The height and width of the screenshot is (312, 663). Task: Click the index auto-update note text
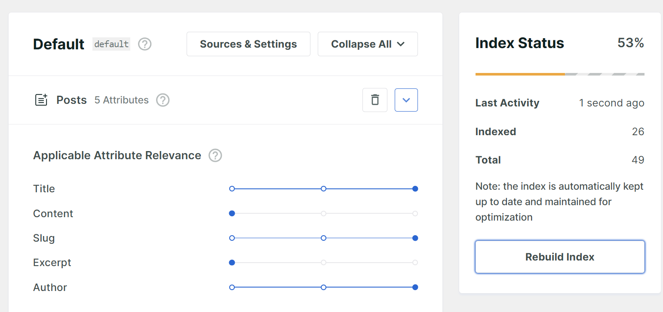point(559,202)
